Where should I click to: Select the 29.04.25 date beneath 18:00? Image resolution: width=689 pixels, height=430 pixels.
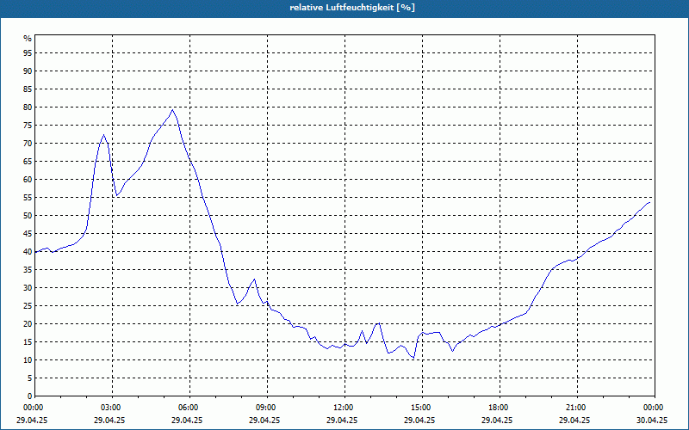coord(497,420)
